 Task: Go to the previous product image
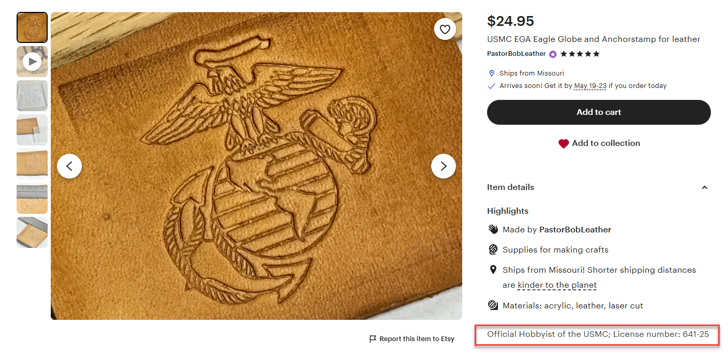pos(69,166)
